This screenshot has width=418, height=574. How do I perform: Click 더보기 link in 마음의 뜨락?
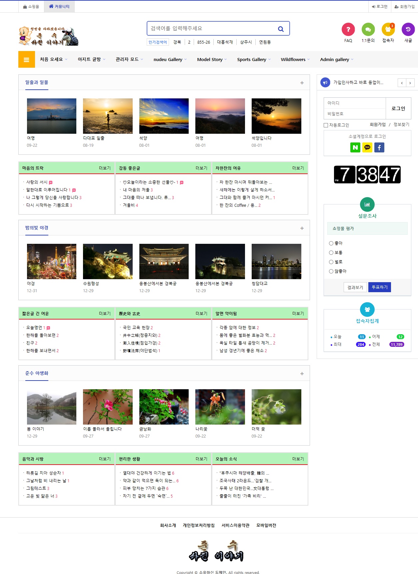[x=105, y=168]
